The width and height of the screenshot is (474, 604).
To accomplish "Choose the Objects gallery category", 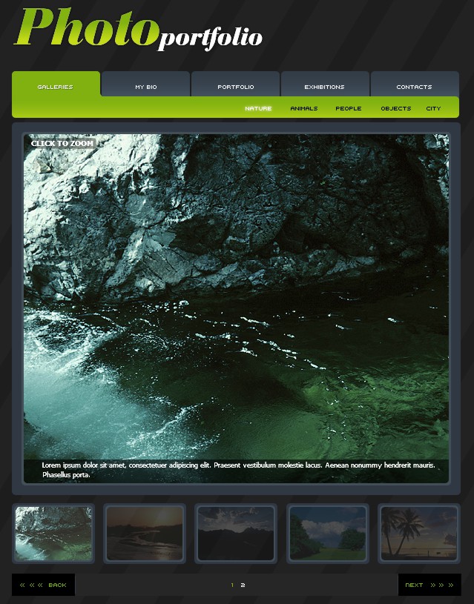I will tap(396, 108).
